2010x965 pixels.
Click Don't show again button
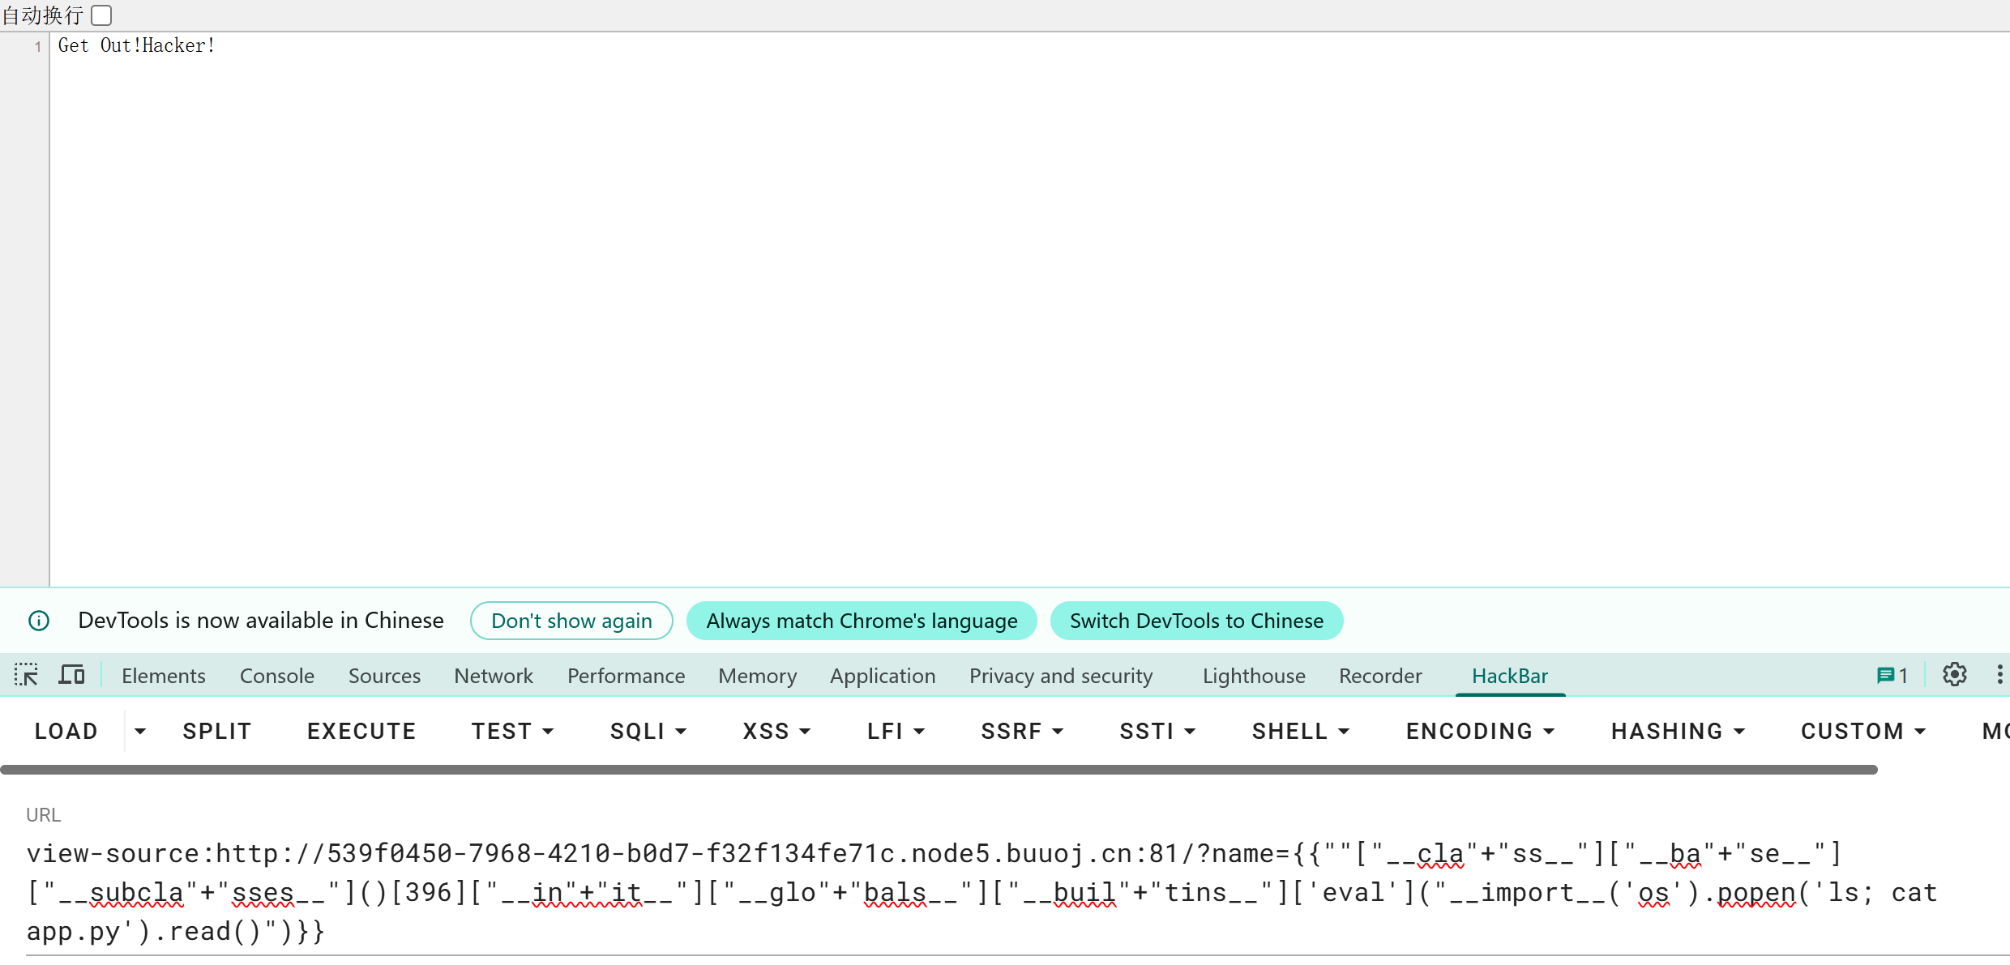click(571, 621)
